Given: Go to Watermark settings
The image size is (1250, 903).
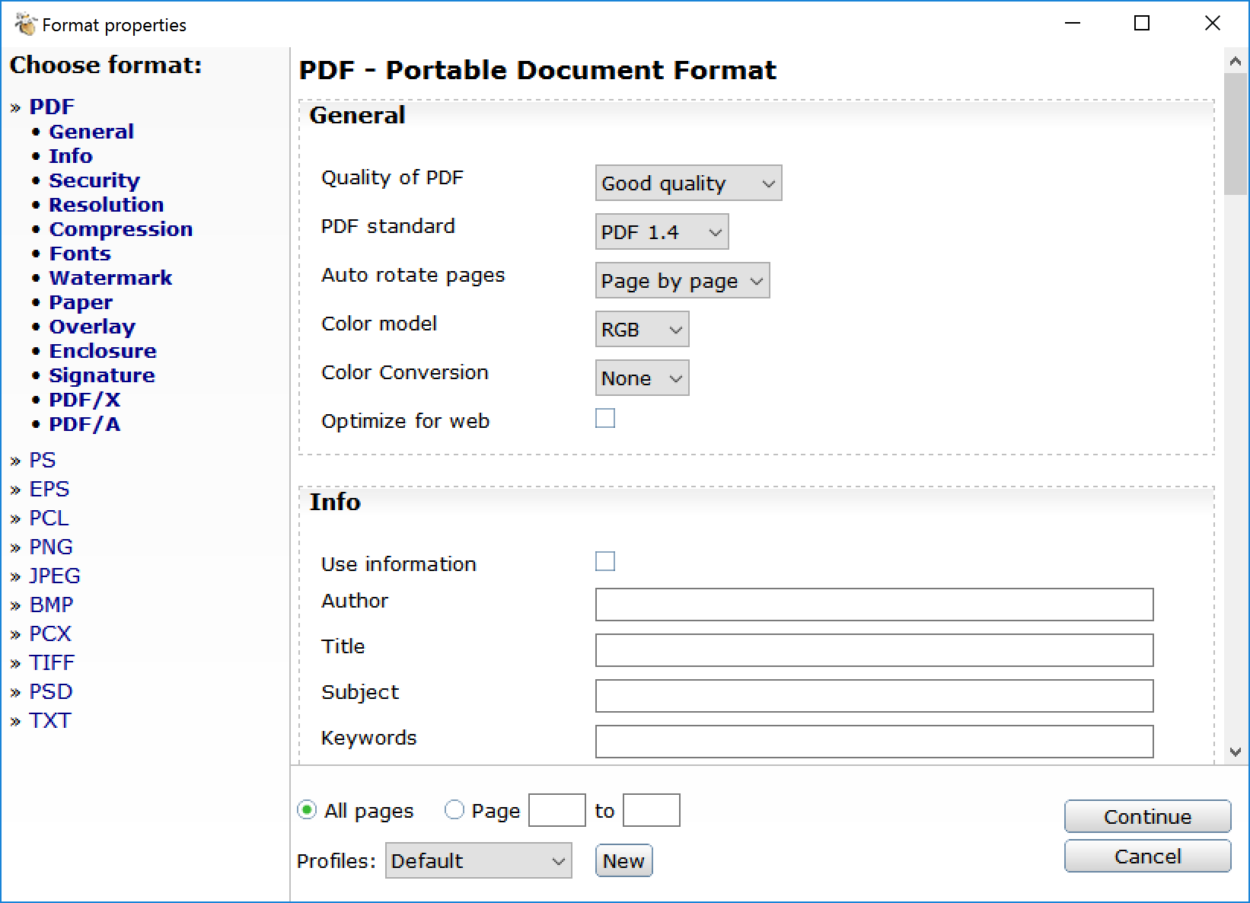Looking at the screenshot, I should click(x=110, y=278).
